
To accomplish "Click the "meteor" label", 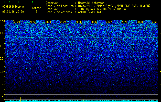I will click(x=36, y=8).
